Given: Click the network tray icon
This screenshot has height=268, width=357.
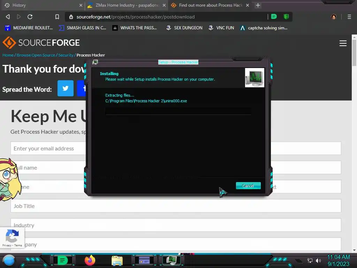Looking at the screenshot, I should (310, 260).
